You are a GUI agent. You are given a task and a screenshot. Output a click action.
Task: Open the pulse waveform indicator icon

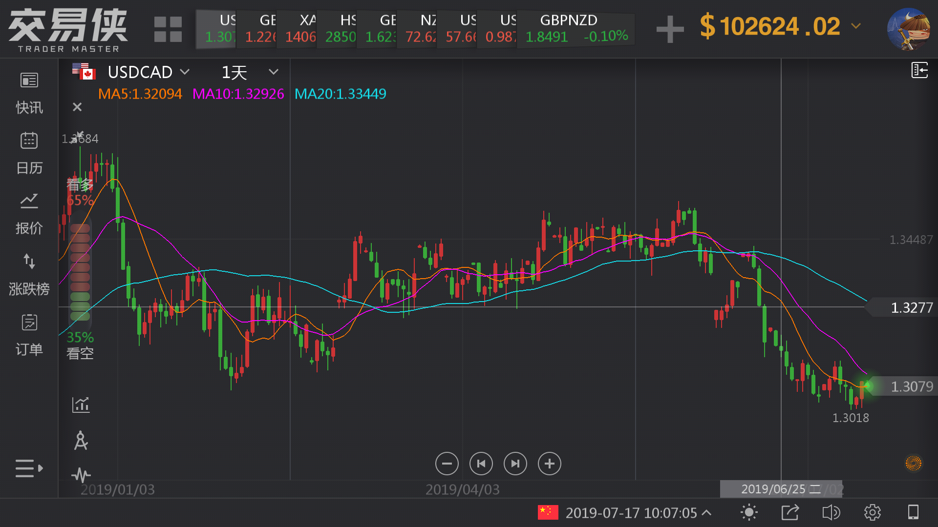pos(81,475)
